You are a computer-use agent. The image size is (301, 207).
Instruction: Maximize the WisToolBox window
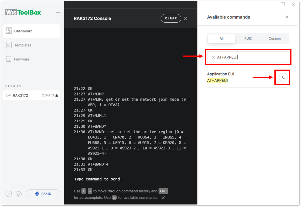click(283, 4)
